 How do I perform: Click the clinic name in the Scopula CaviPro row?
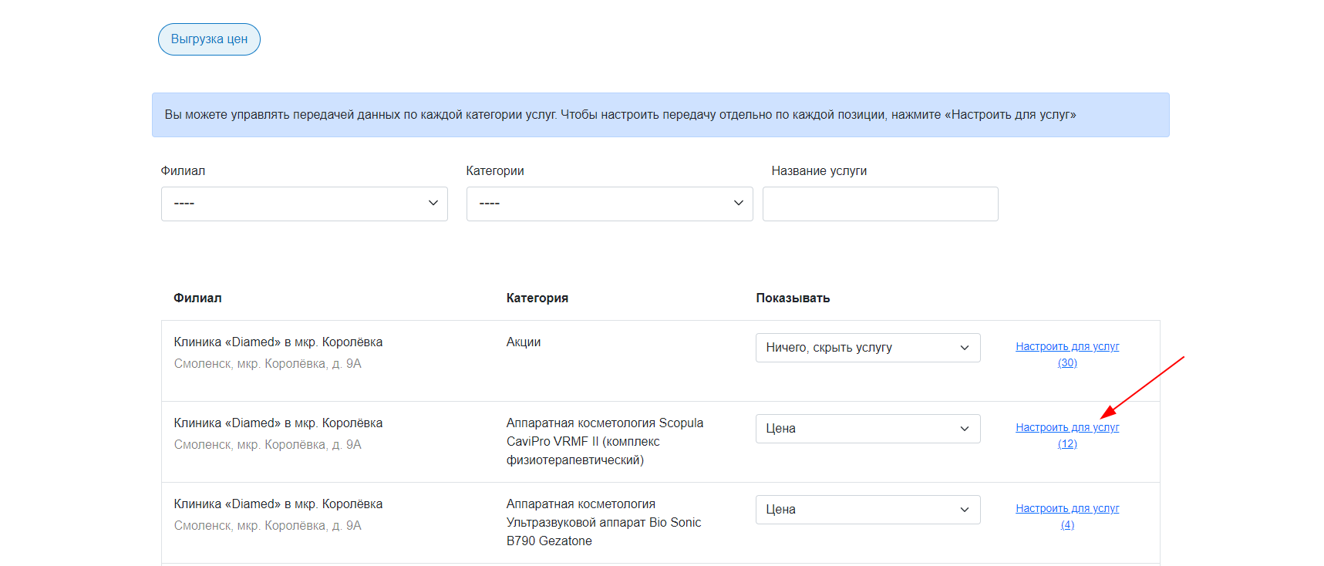tap(278, 423)
